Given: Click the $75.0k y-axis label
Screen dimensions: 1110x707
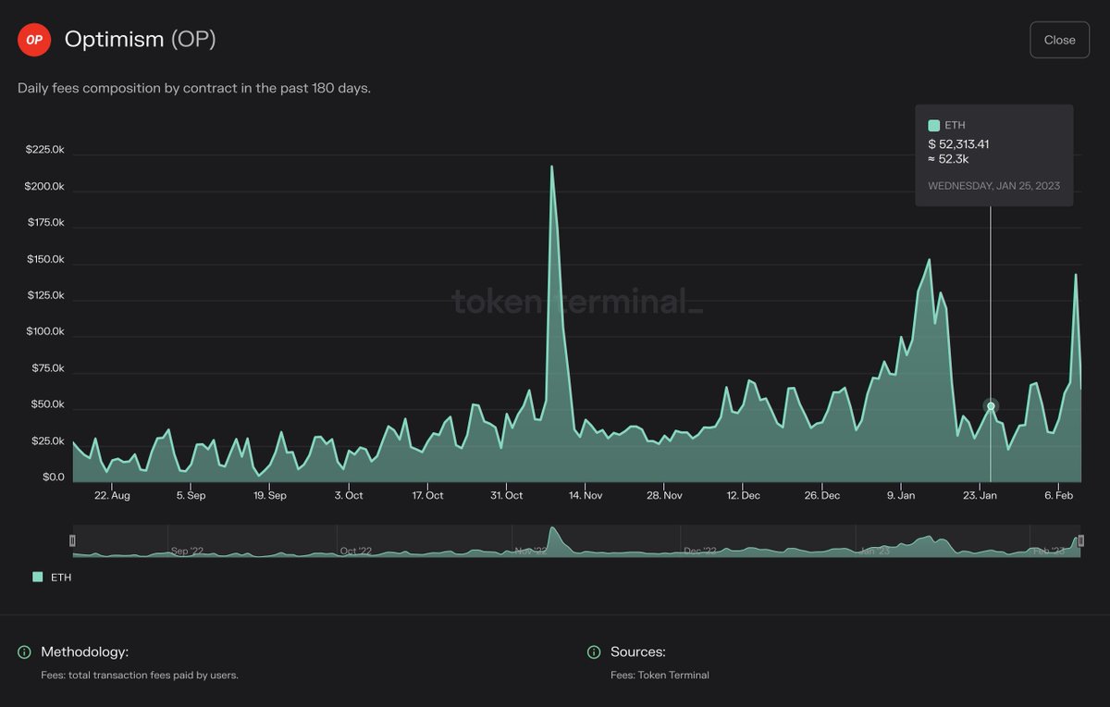Looking at the screenshot, I should point(47,368).
